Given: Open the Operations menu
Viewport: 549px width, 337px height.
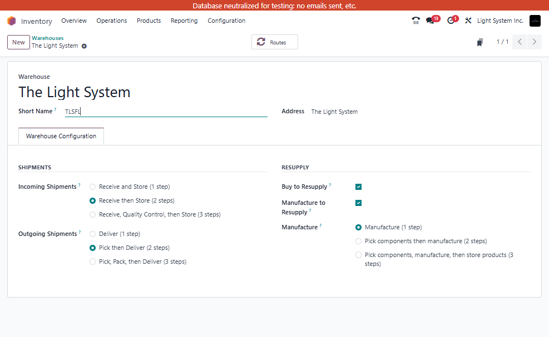Looking at the screenshot, I should click(x=112, y=21).
